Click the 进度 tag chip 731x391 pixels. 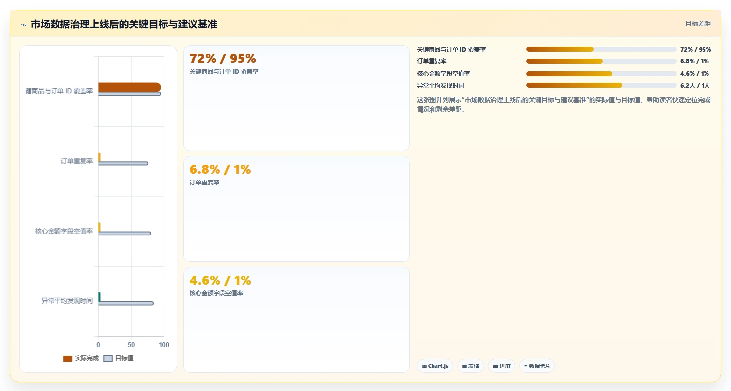click(x=502, y=366)
